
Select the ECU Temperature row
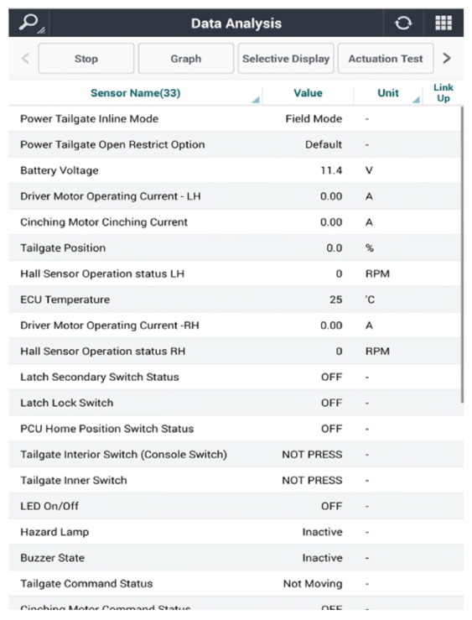click(x=236, y=300)
